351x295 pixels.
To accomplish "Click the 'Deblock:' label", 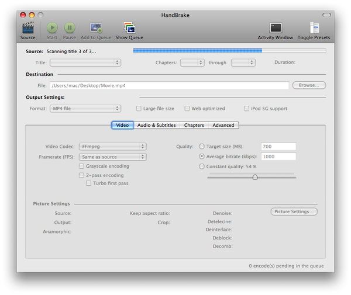I will tap(222, 238).
